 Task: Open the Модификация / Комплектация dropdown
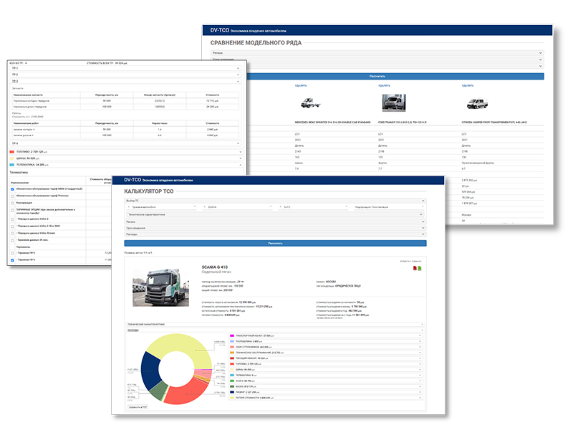389,207
